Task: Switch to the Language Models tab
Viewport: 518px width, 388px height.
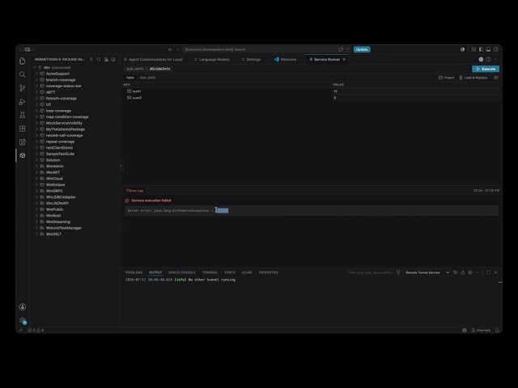Action: pyautogui.click(x=211, y=59)
